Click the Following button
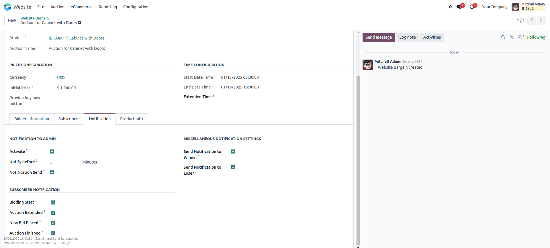 [536, 37]
